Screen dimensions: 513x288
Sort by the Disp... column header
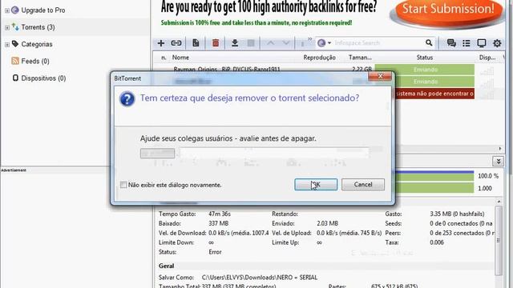(487, 58)
